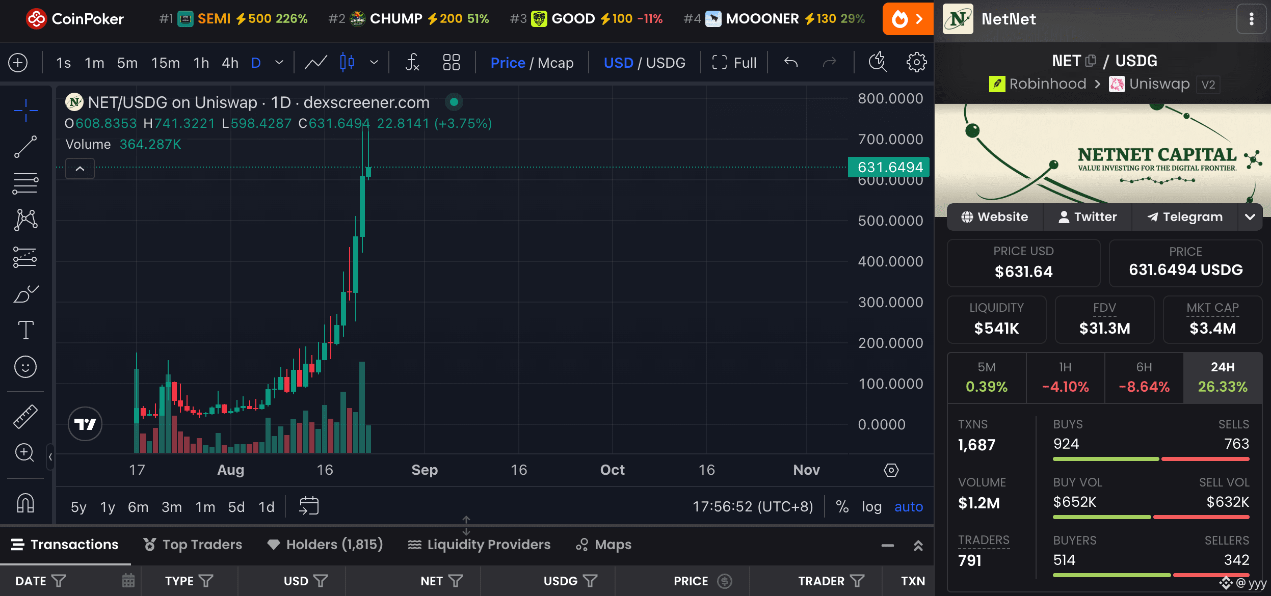Click the add compare symbol plus icon
This screenshot has width=1271, height=596.
(18, 63)
